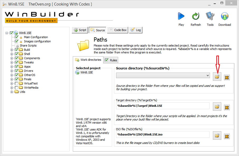Enable the WriteMedia checkbox
The image size is (239, 156).
point(16,88)
